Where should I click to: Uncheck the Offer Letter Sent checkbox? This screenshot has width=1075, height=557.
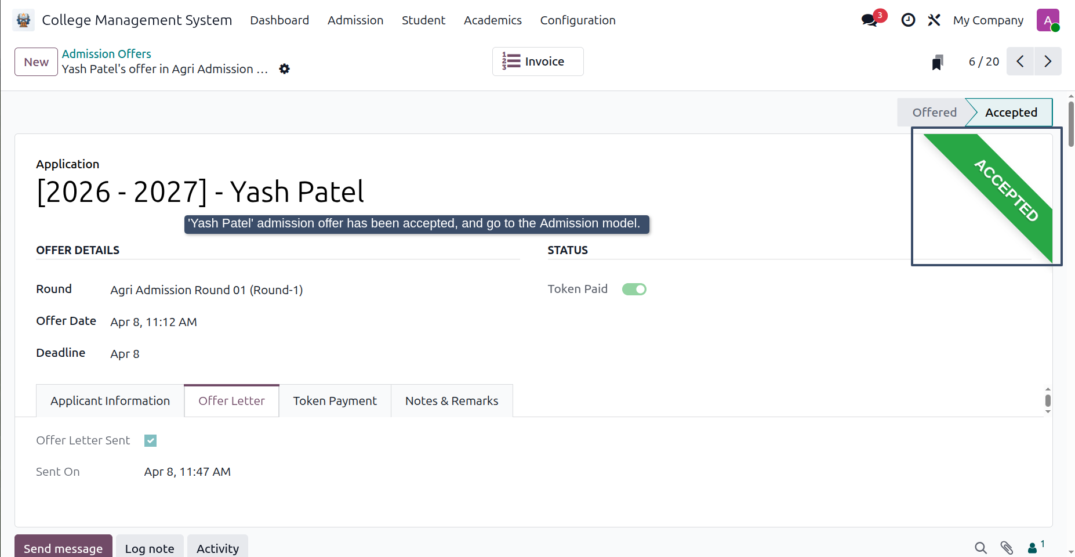pos(151,441)
